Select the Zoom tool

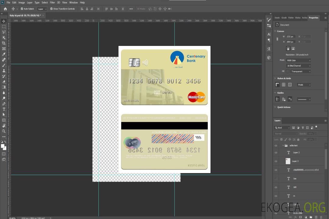click(x=4, y=131)
